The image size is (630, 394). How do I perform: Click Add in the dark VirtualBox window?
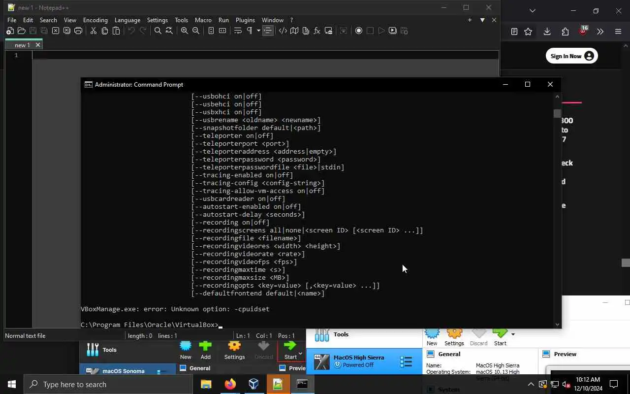pyautogui.click(x=205, y=350)
